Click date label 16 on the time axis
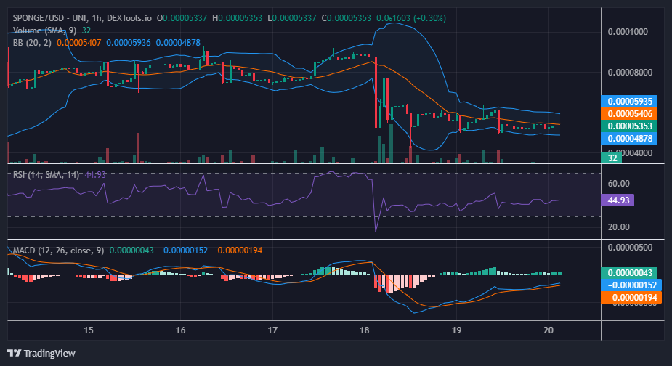Image resolution: width=672 pixels, height=366 pixels. tap(180, 330)
